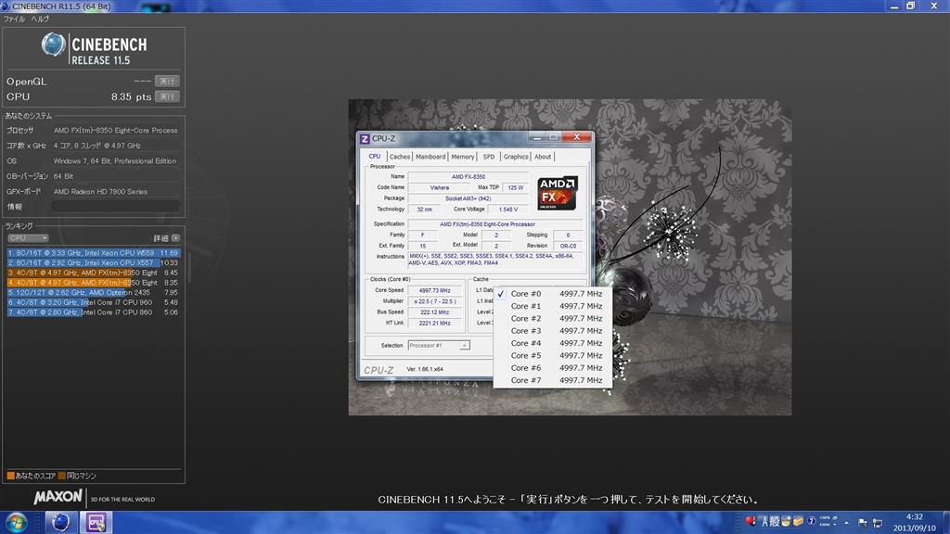The width and height of the screenshot is (950, 534).
Task: Choose Core #6 from the core menu
Action: [x=553, y=368]
